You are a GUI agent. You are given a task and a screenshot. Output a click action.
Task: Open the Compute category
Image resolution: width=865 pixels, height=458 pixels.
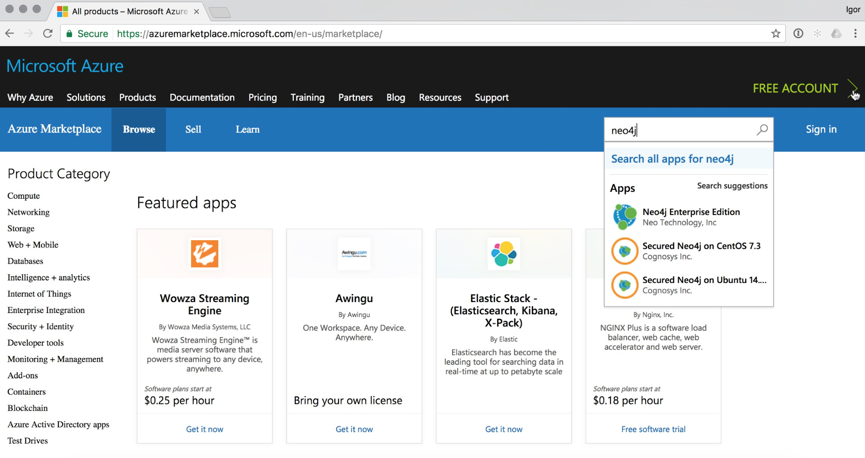click(24, 196)
